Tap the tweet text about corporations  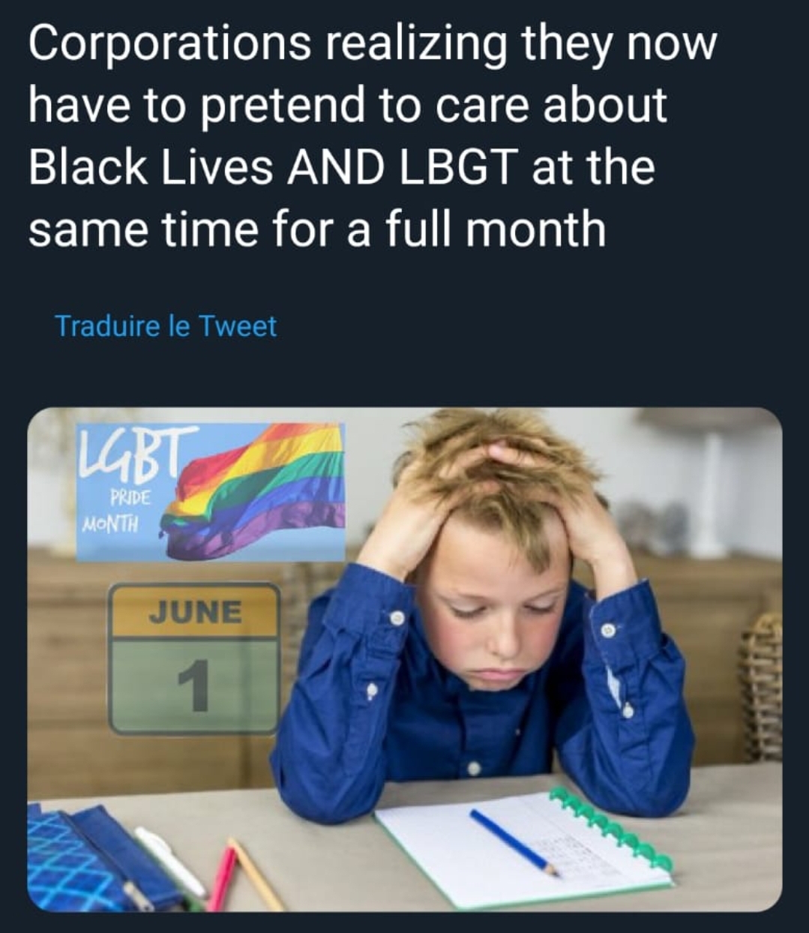pyautogui.click(x=373, y=136)
